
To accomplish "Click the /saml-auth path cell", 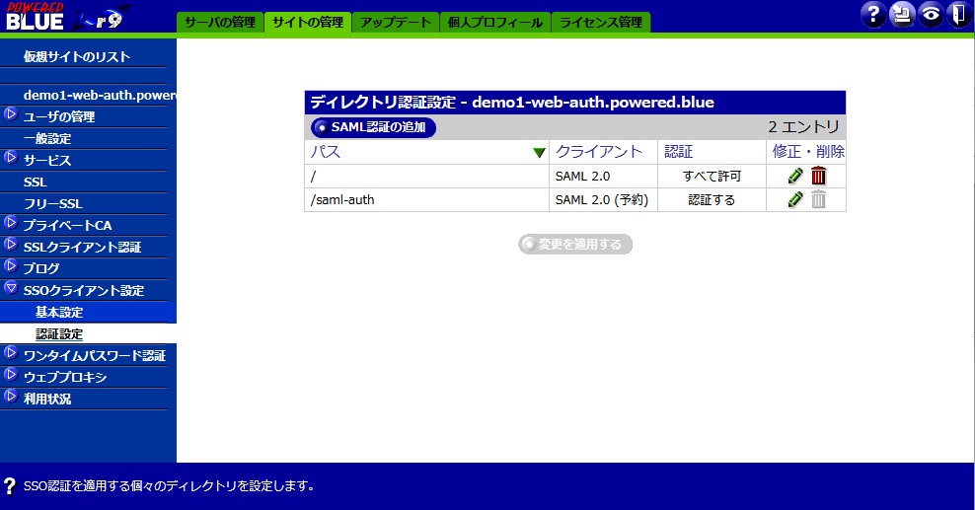I will tap(426, 200).
